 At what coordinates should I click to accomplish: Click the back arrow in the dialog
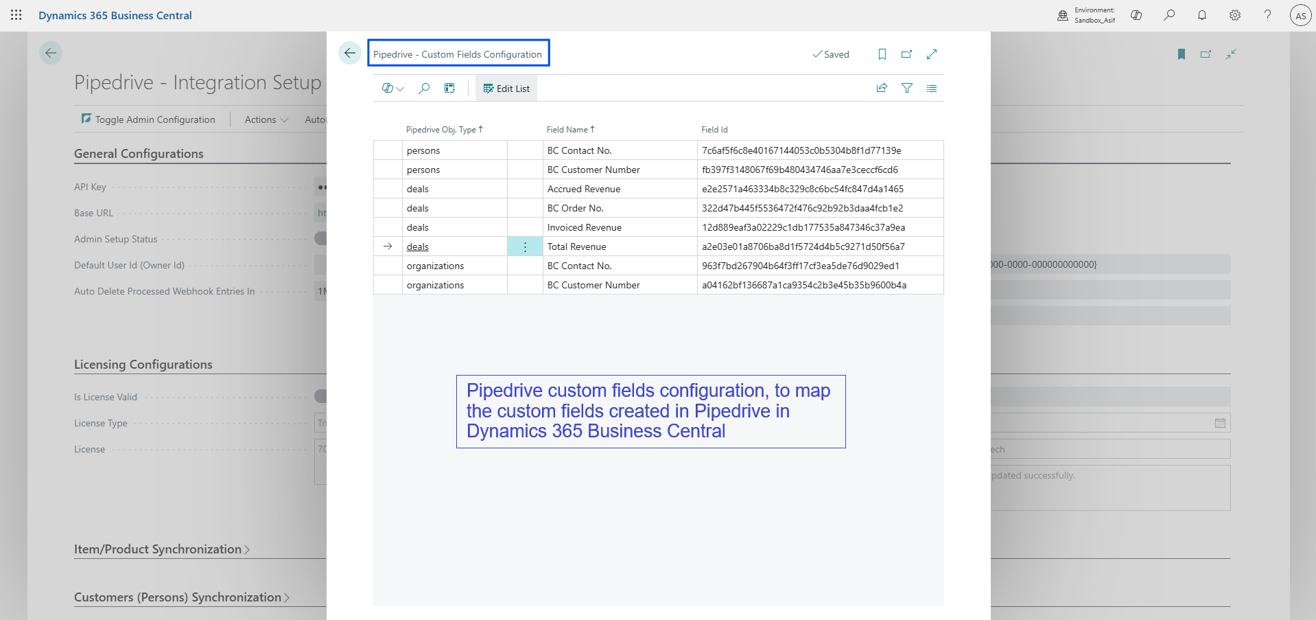(350, 54)
